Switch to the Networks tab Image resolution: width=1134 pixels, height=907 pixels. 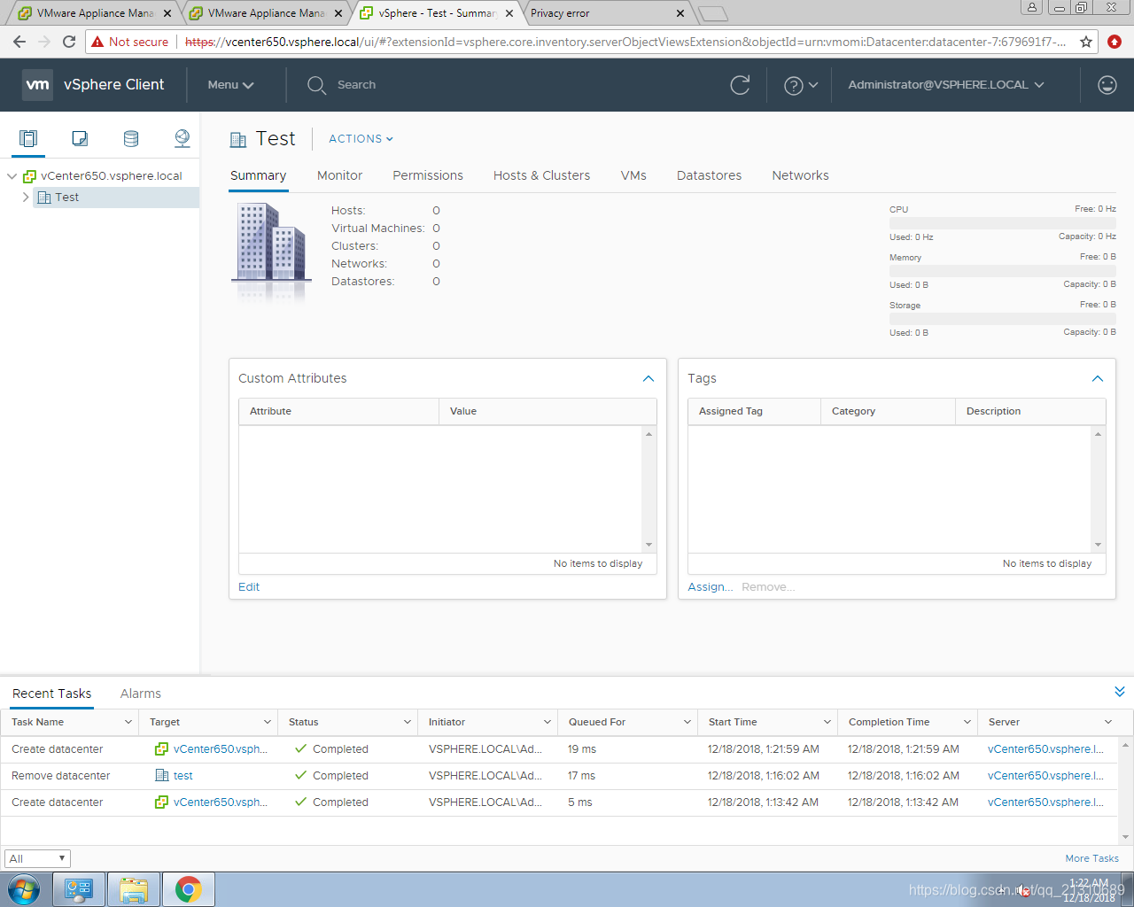pos(800,175)
